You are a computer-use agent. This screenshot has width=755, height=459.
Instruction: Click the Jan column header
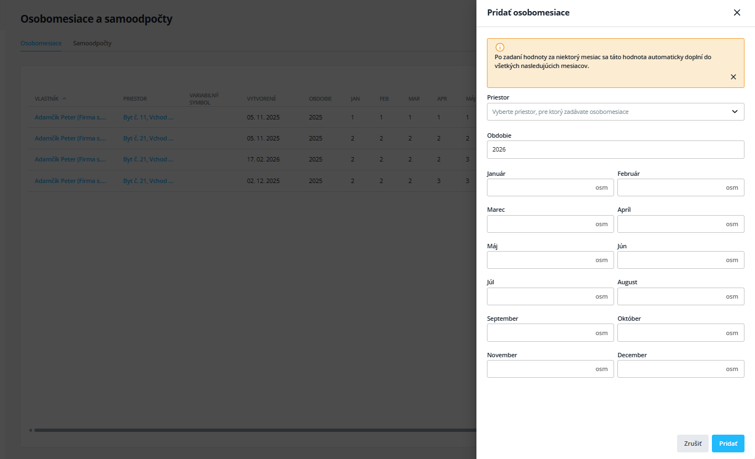pos(355,99)
